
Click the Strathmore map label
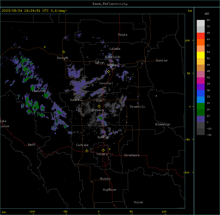[132, 155]
